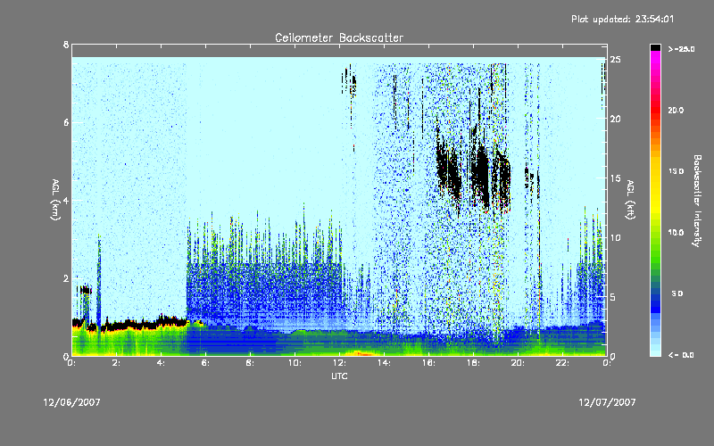Click the '20' tick on the right kft axis
The image size is (714, 446).
(616, 119)
